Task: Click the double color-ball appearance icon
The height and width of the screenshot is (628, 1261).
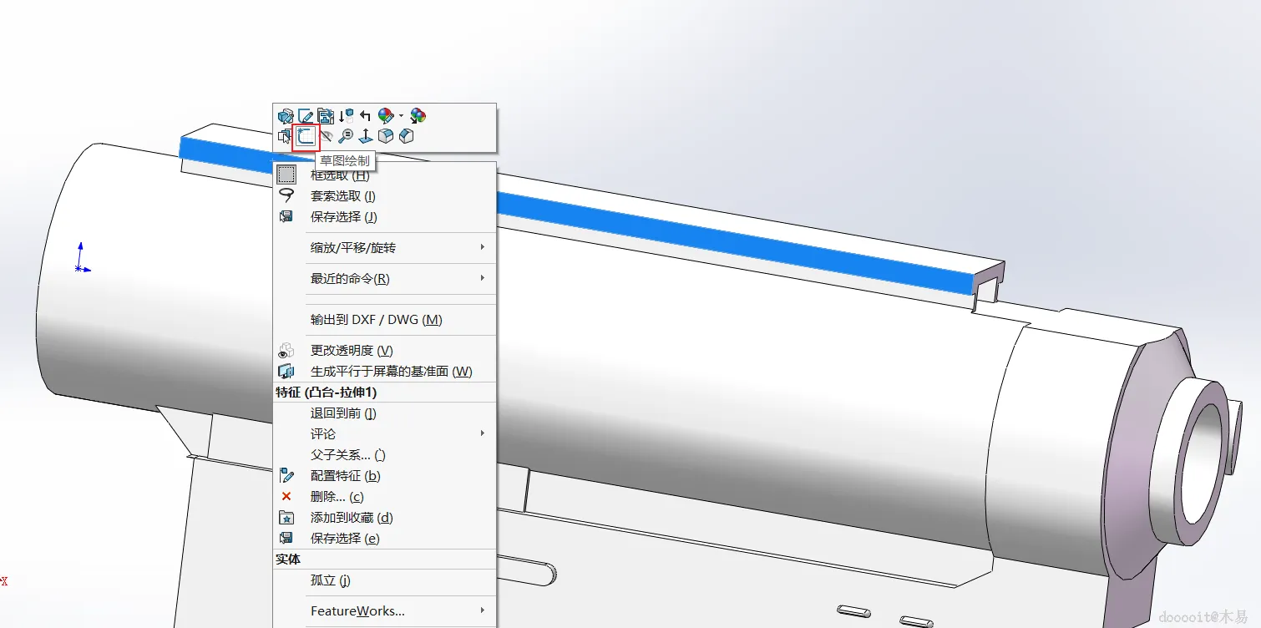Action: coord(418,116)
